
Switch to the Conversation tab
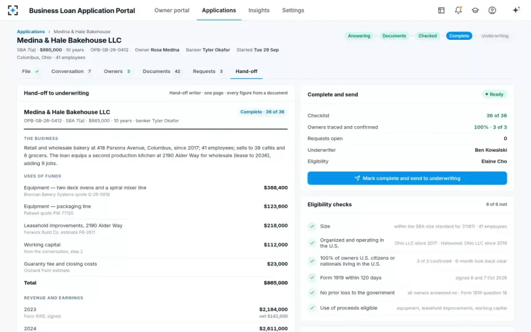click(71, 71)
